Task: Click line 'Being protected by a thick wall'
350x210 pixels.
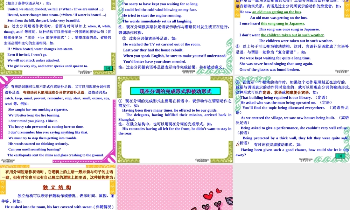Action: tap(295, 138)
